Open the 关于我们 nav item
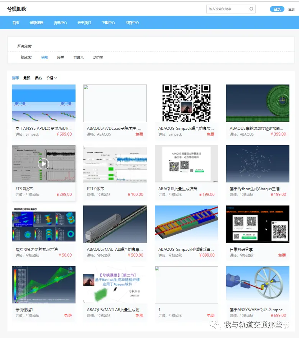The width and height of the screenshot is (299, 338). click(x=84, y=23)
